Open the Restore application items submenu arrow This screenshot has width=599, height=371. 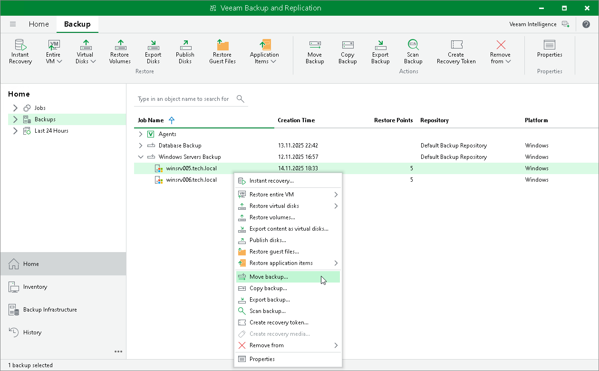[336, 263]
